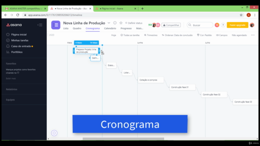This screenshot has height=146, width=260.
Task: Click browser back arrow
Action: 6,15
